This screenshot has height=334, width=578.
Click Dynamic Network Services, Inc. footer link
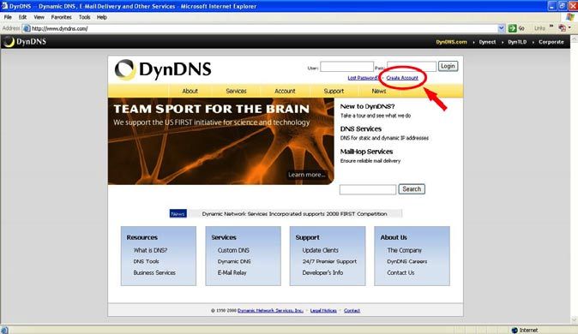pyautogui.click(x=270, y=311)
